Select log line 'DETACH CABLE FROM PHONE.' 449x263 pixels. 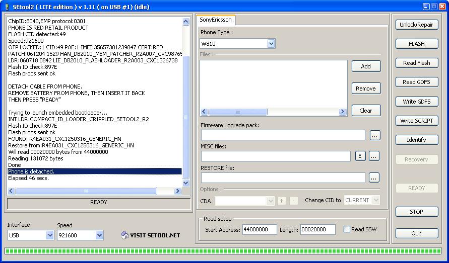click(45, 86)
